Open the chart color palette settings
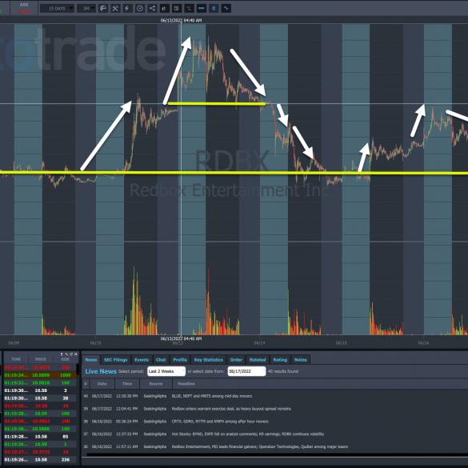The width and height of the screenshot is (468, 468). (103, 8)
